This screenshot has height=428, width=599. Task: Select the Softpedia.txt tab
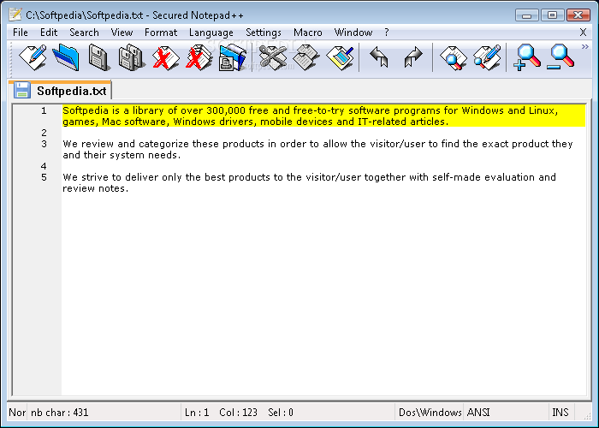(61, 91)
